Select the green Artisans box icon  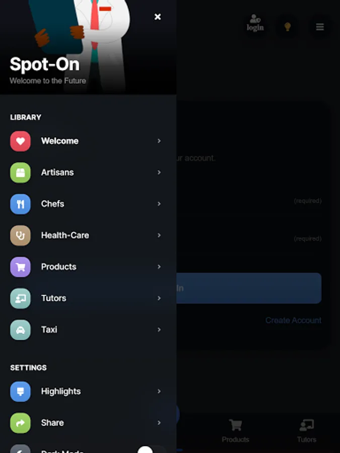click(x=20, y=173)
